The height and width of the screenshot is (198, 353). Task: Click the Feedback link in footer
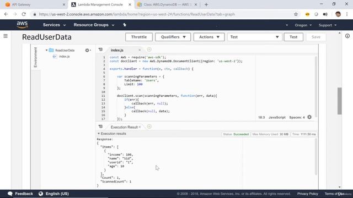[24, 194]
